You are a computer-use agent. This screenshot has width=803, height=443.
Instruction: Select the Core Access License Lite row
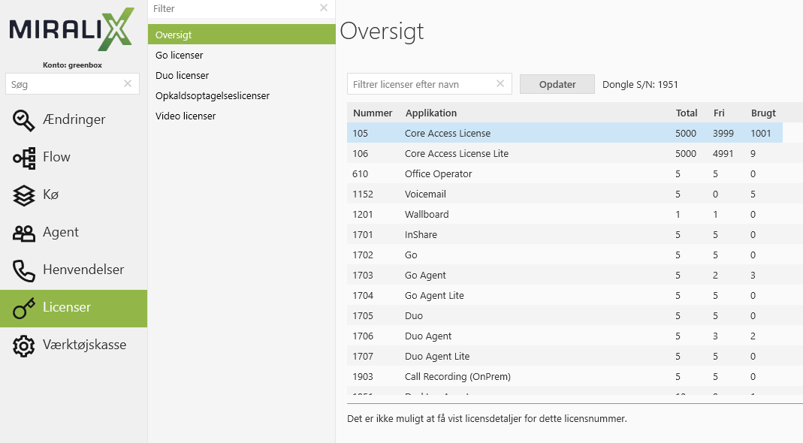564,153
